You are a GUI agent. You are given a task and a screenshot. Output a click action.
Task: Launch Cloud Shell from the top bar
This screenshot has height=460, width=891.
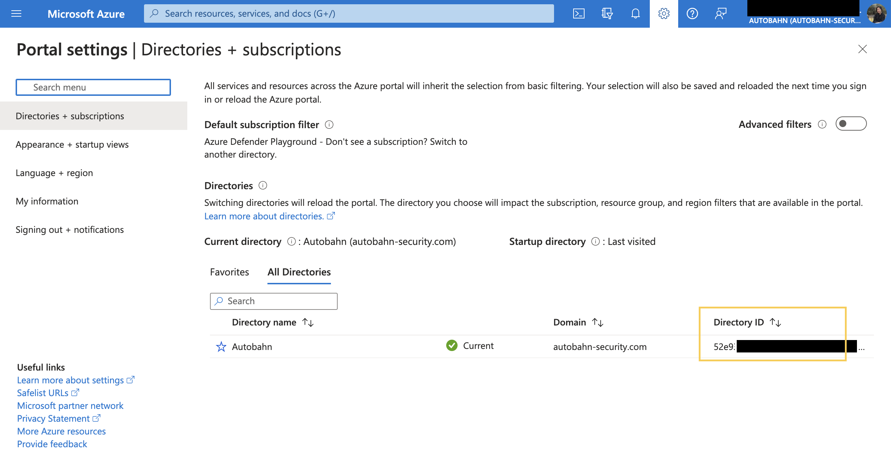(579, 14)
